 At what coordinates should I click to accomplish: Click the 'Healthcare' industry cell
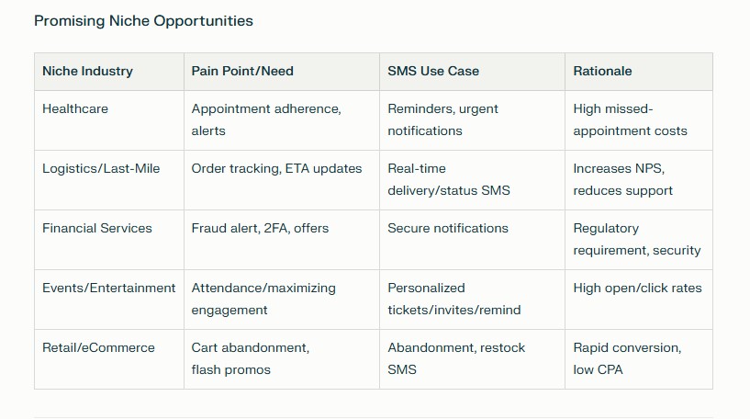pos(75,108)
